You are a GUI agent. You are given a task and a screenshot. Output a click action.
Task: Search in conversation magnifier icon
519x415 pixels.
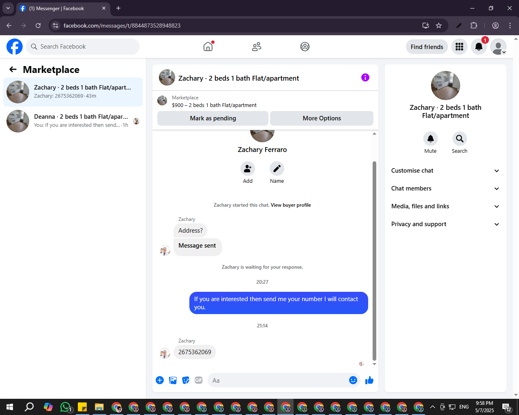460,139
